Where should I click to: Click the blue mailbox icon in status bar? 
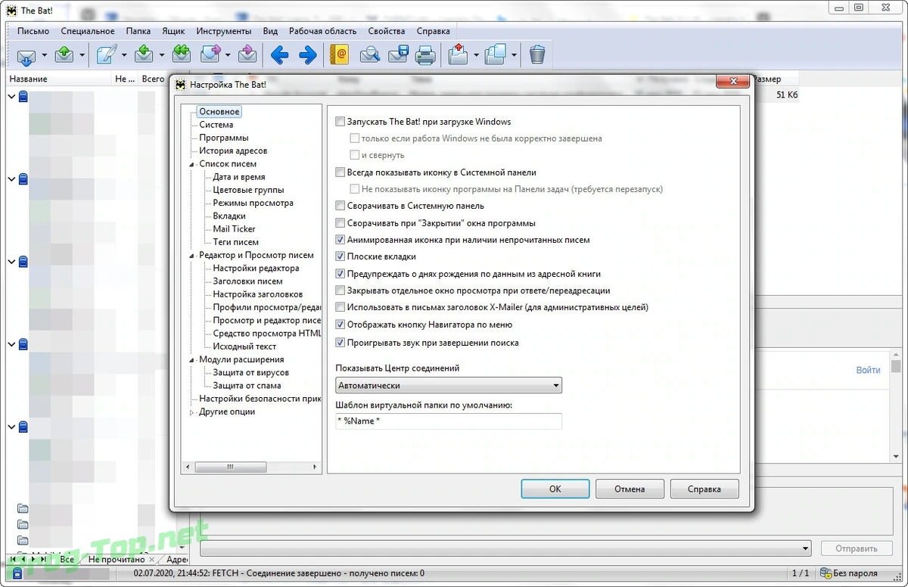pyautogui.click(x=17, y=573)
